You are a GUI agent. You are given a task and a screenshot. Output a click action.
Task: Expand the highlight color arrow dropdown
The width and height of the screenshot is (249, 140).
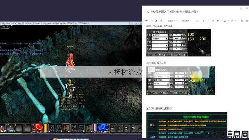click(235, 21)
